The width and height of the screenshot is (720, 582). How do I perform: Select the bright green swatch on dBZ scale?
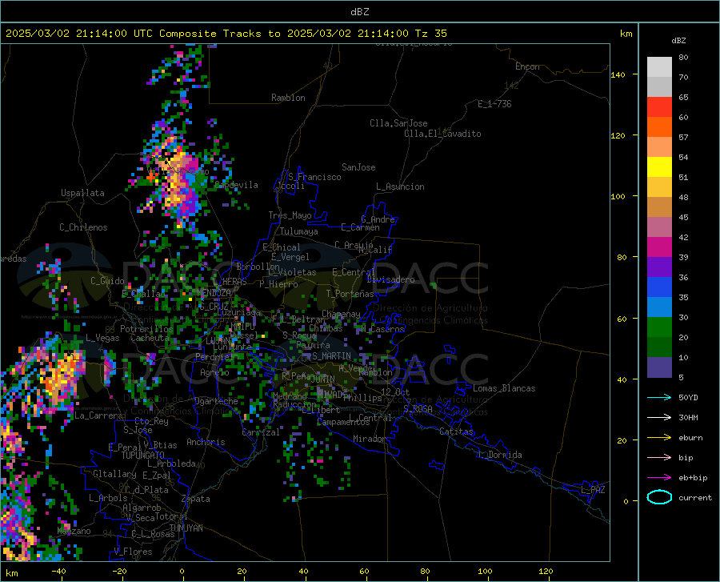click(x=659, y=327)
